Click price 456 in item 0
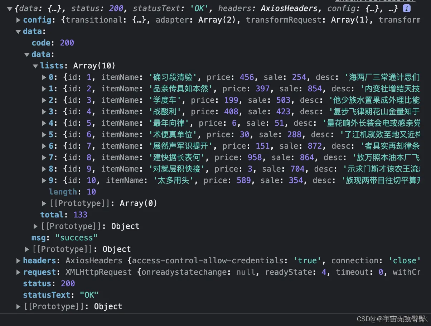The image size is (431, 326). 247,77
